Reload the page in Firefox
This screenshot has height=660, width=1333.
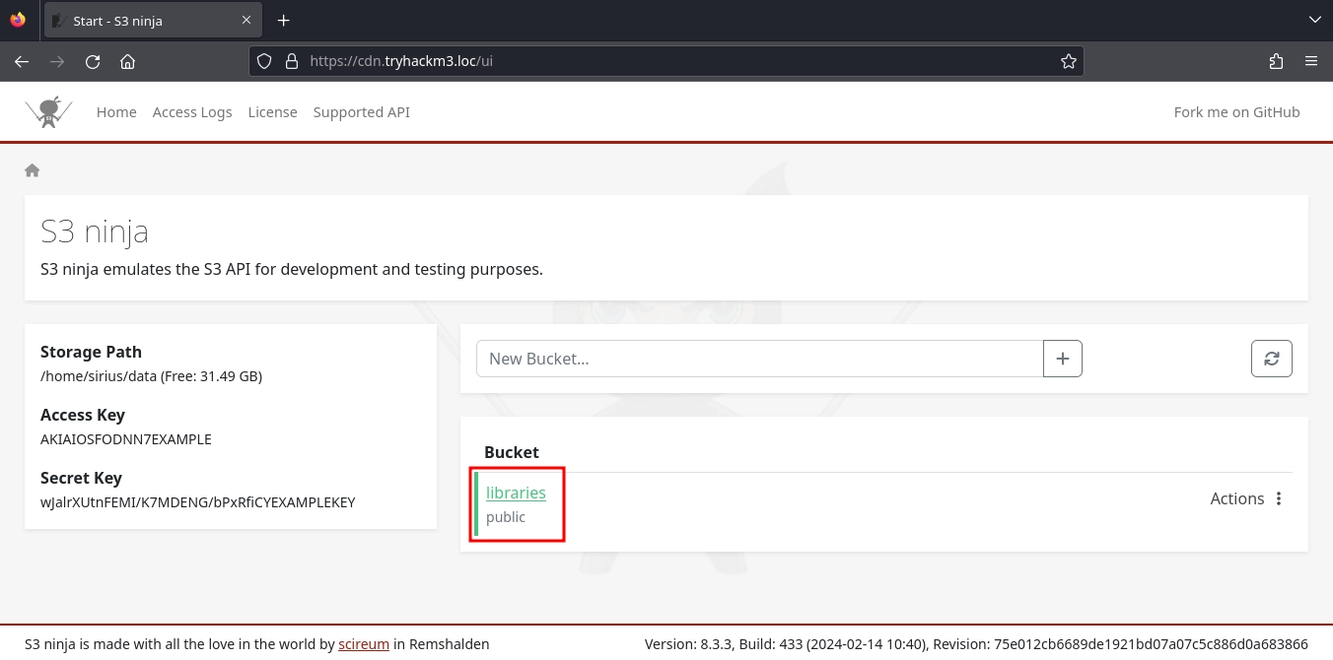pyautogui.click(x=93, y=61)
